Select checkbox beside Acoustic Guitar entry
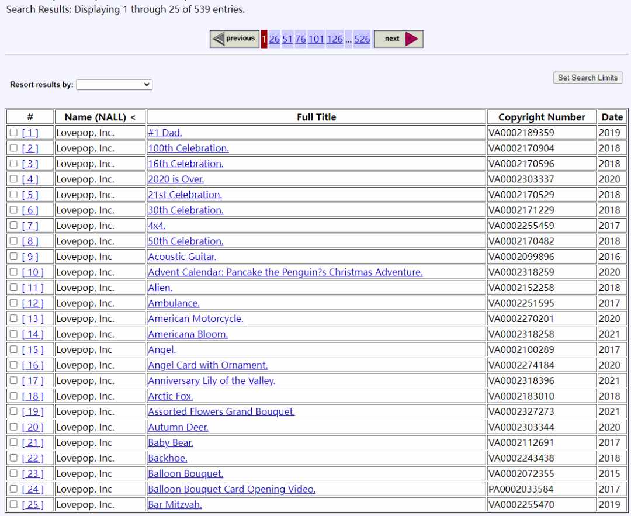Screen dimensions: 631x516 (13, 257)
